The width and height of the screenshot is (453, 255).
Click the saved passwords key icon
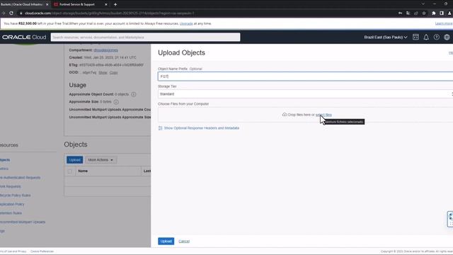[400, 13]
